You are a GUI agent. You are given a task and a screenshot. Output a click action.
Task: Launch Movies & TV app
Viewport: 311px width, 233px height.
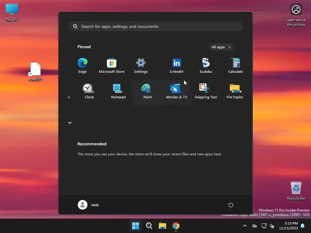(176, 91)
